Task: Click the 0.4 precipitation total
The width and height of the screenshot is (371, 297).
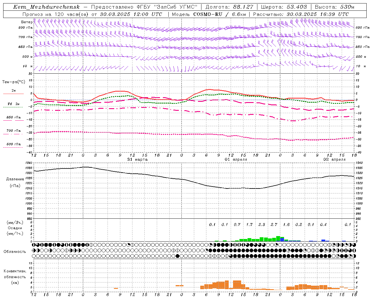Action: (323, 224)
